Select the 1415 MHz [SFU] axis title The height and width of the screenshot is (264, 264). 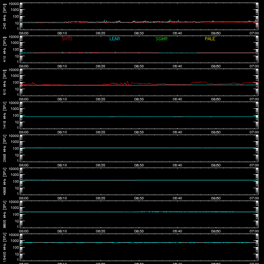point(4,115)
